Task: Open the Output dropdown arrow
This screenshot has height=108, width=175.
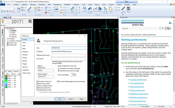Action: pyautogui.click(x=111, y=13)
